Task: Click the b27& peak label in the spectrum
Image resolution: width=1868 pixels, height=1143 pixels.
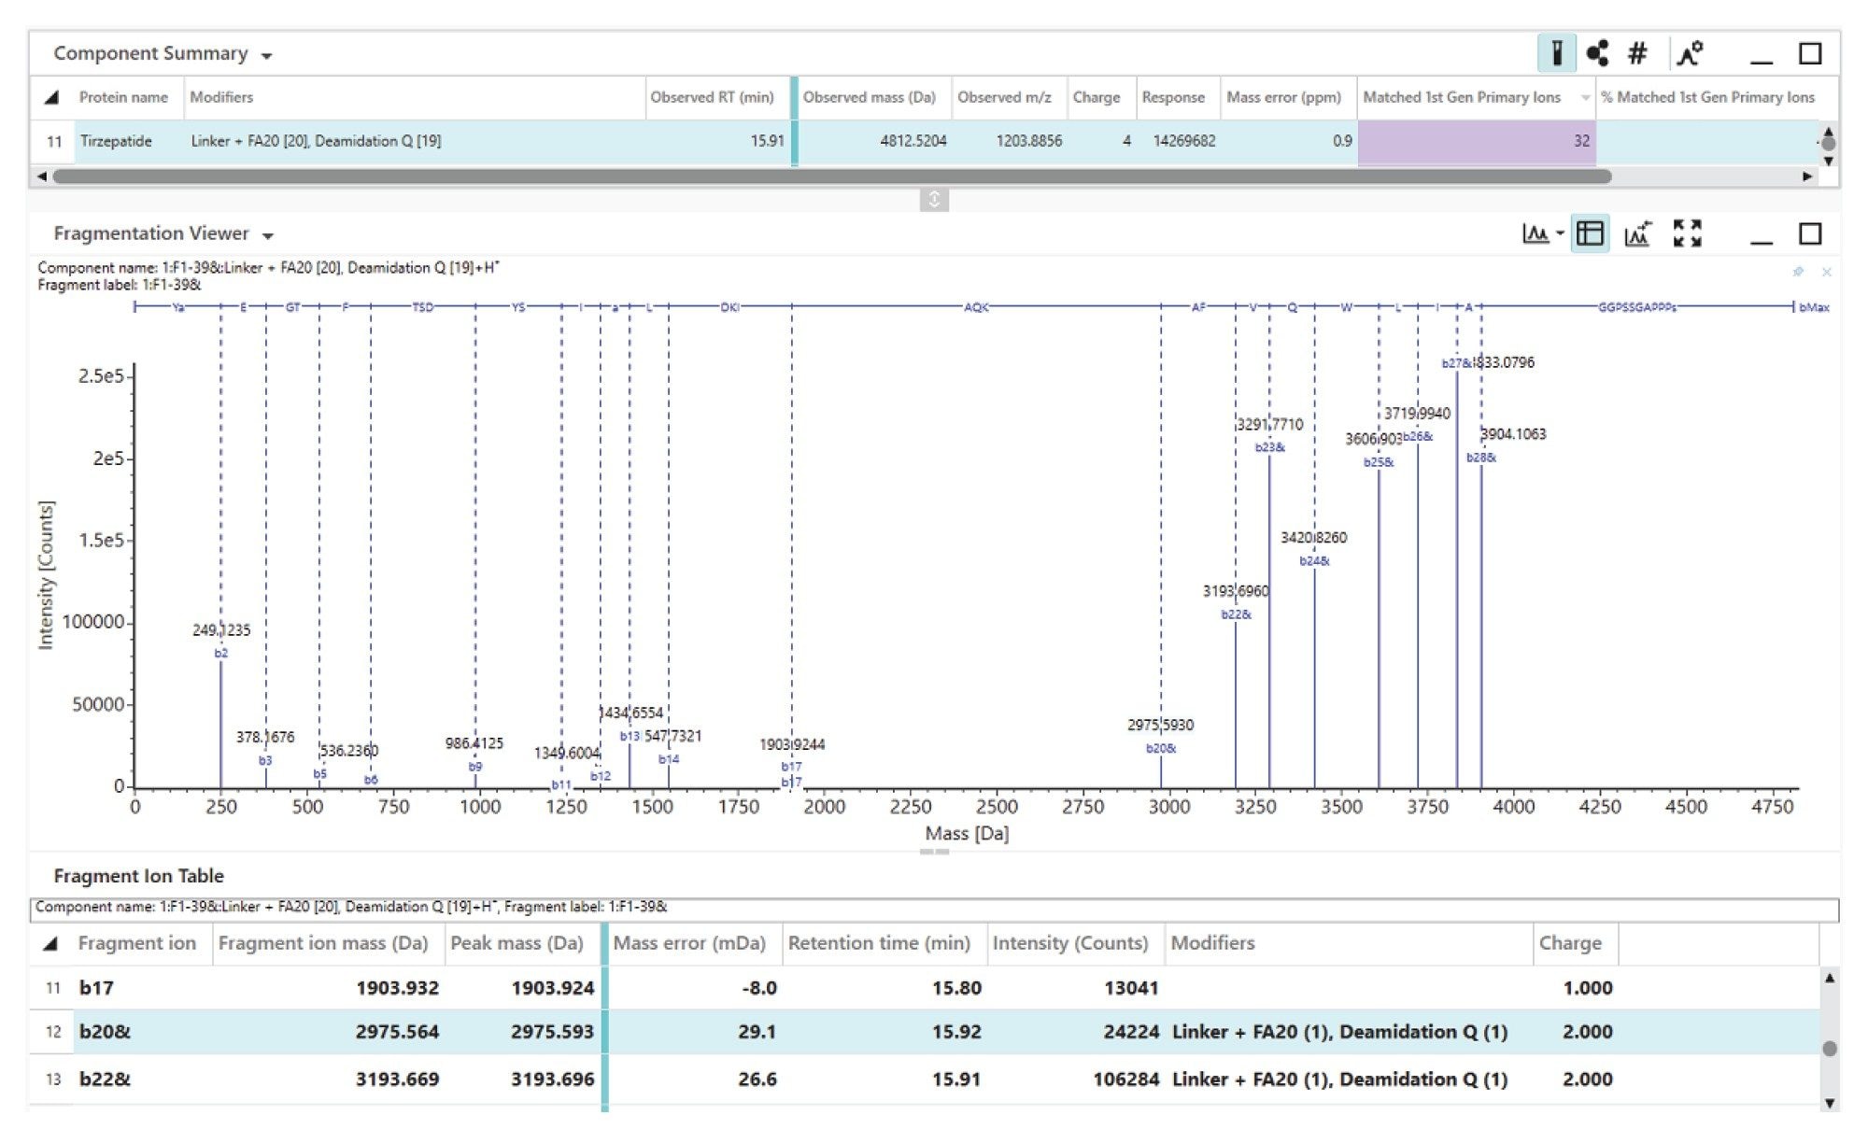Action: [1457, 363]
